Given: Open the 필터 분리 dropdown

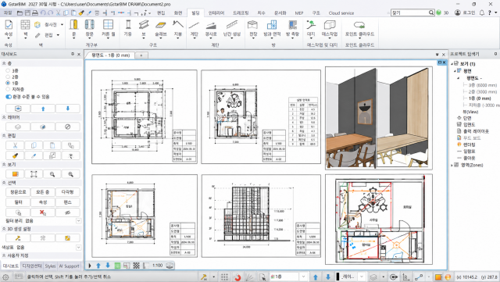Looking at the screenshot, I should pyautogui.click(x=78, y=221).
